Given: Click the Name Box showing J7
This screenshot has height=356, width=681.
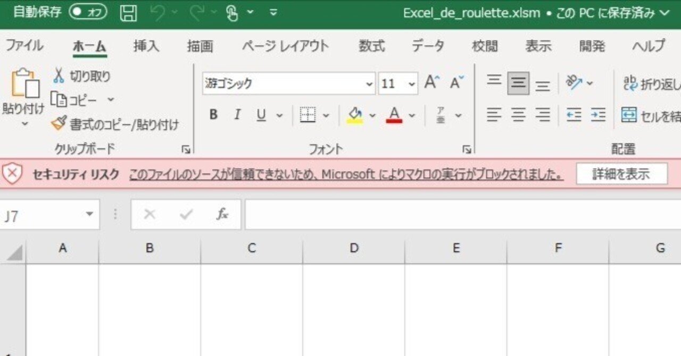Looking at the screenshot, I should 43,214.
